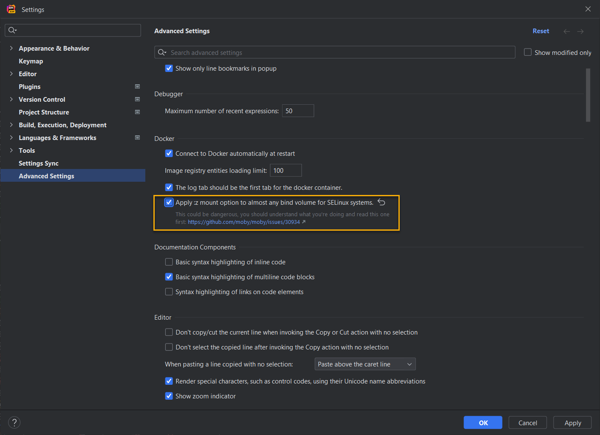Open Paste above the caret line dropdown
The width and height of the screenshot is (600, 435).
coord(365,364)
